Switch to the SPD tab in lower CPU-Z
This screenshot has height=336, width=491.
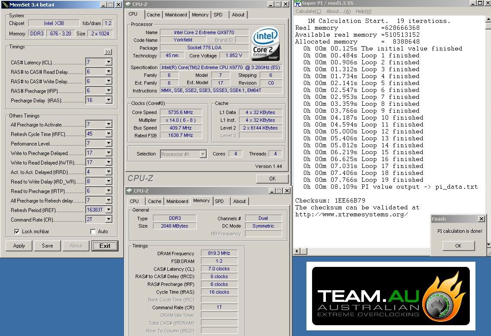[x=219, y=201]
